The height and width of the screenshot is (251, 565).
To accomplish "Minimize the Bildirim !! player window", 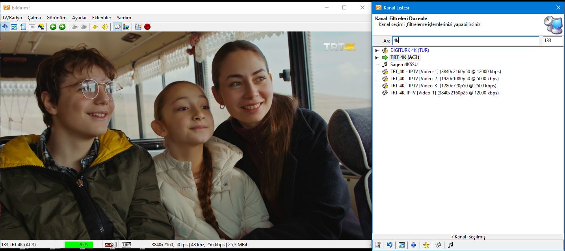I will [326, 7].
